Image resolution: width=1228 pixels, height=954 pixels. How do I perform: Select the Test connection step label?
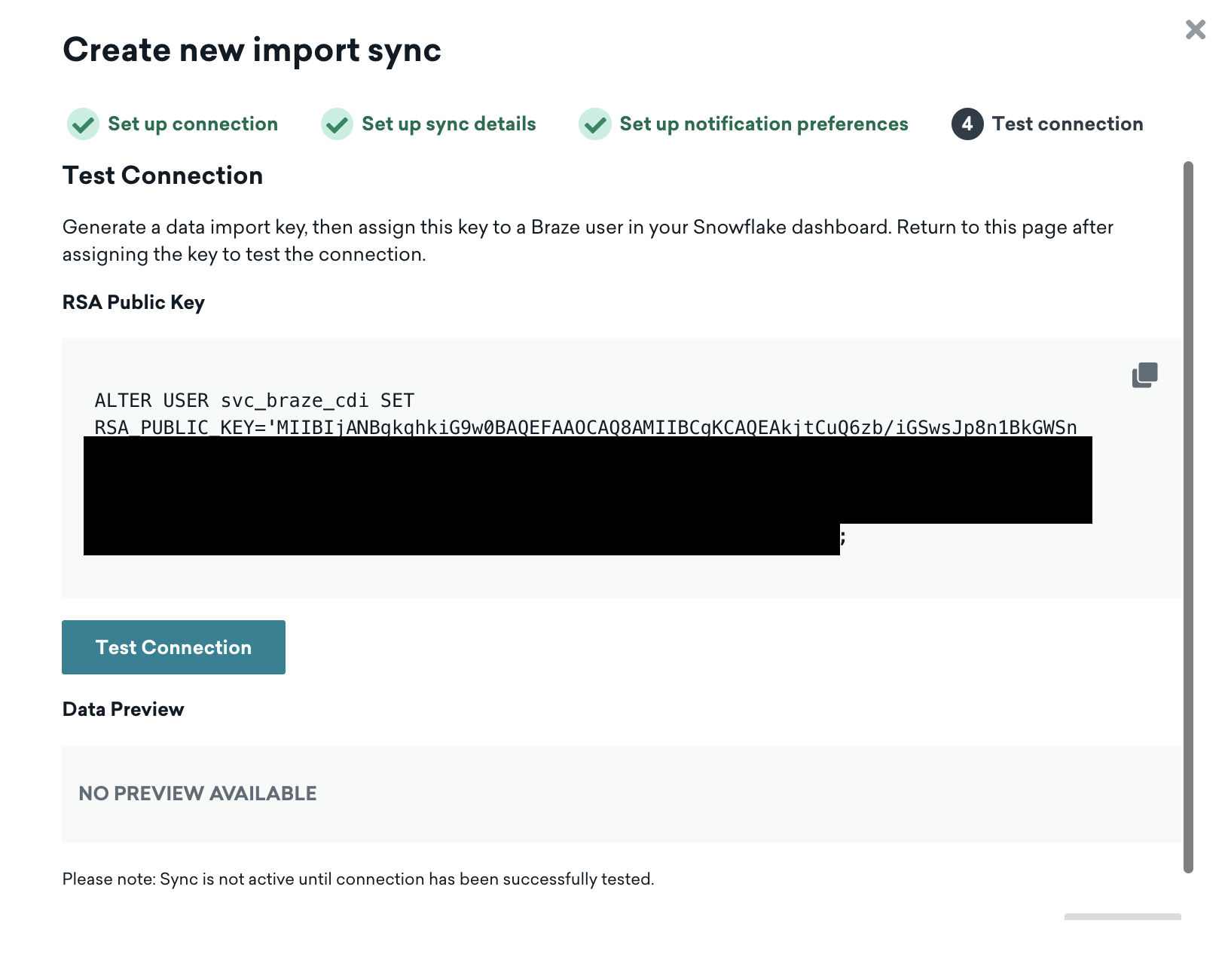coord(1067,124)
